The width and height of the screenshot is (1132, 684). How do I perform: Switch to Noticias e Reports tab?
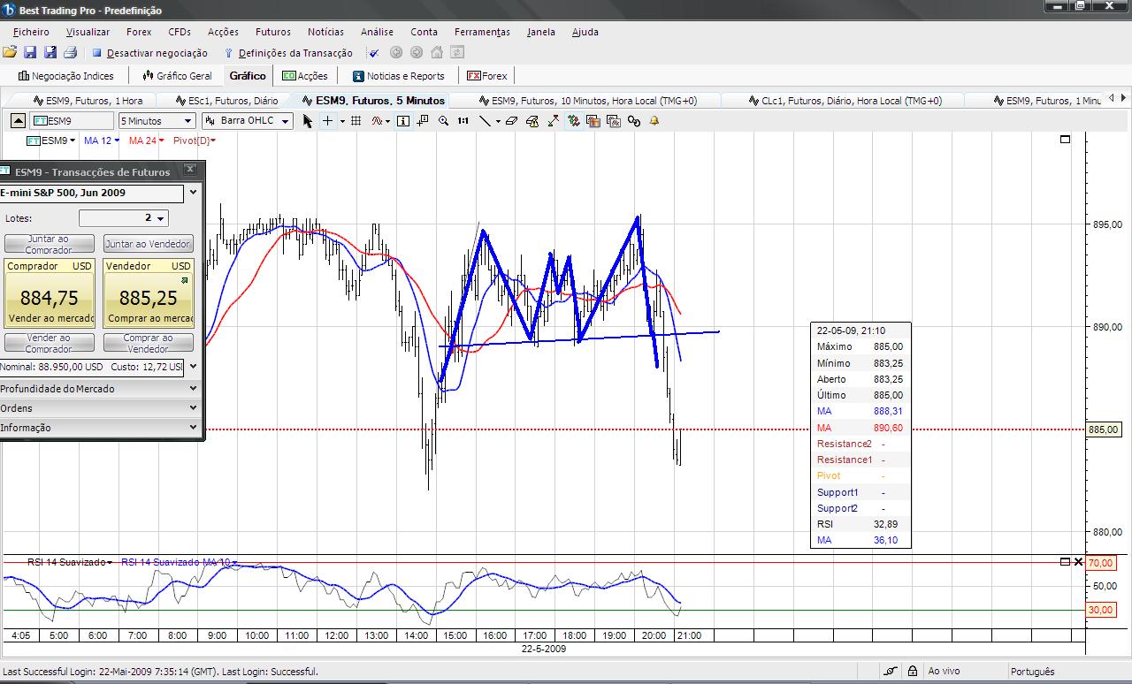tap(399, 76)
